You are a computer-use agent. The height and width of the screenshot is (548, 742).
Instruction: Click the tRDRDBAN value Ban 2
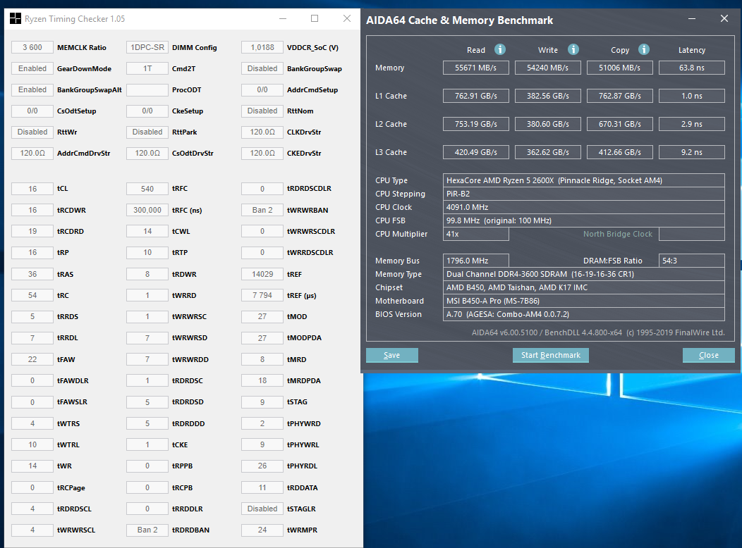click(x=147, y=530)
